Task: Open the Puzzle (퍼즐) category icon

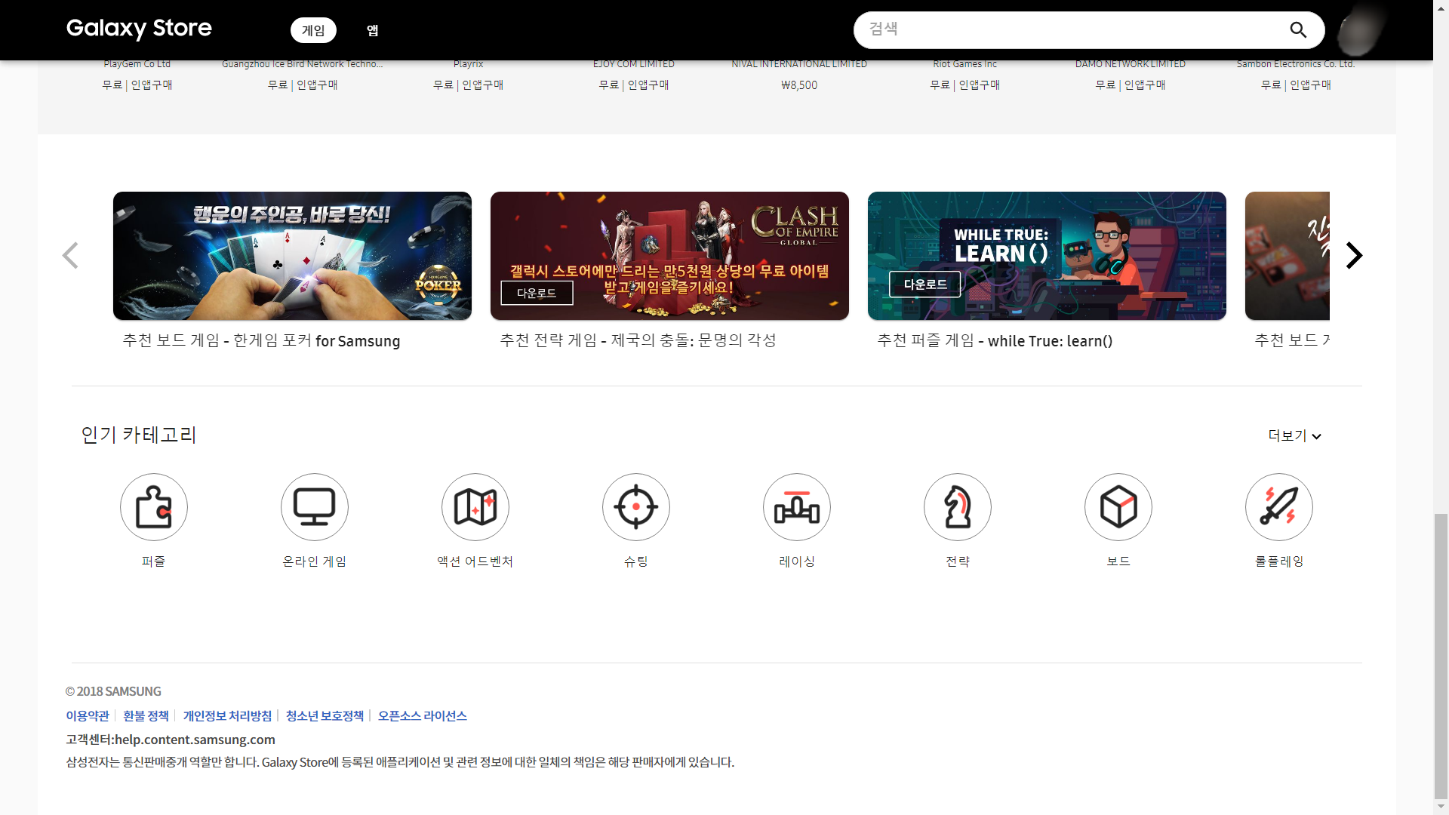Action: click(154, 507)
